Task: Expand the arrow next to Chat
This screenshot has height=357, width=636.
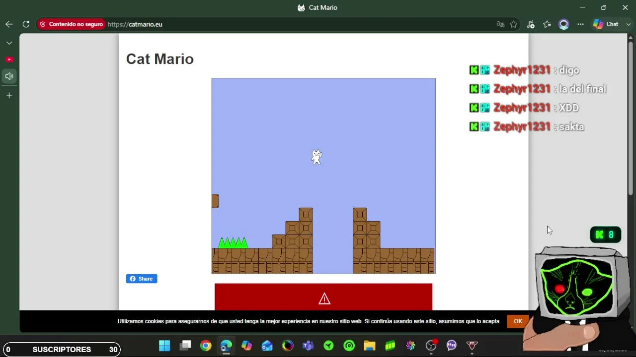Action: point(629,24)
